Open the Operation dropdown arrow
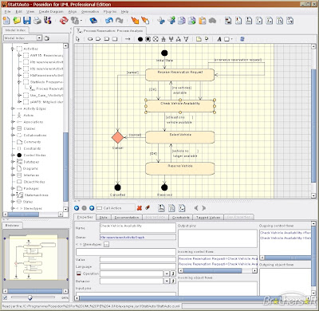Viewport: 319px width, 311px height. click(x=167, y=274)
